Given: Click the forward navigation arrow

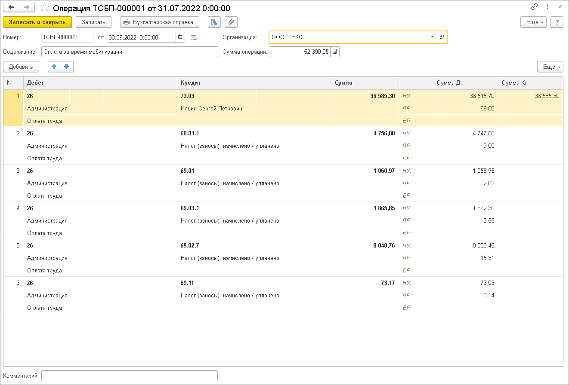Looking at the screenshot, I should (27, 7).
